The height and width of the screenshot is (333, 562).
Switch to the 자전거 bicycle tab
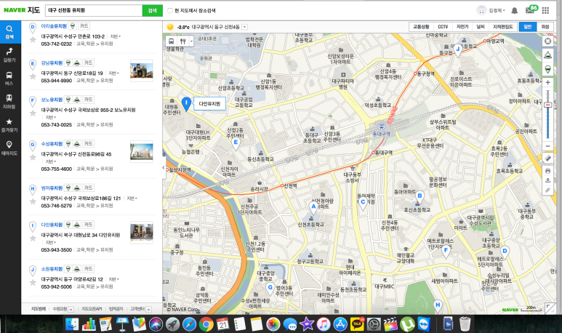(462, 27)
